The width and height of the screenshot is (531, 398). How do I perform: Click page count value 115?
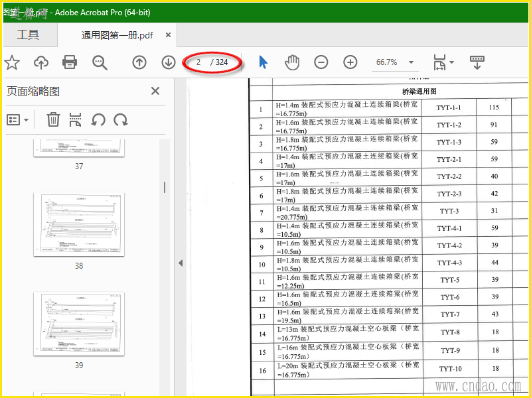tap(494, 107)
